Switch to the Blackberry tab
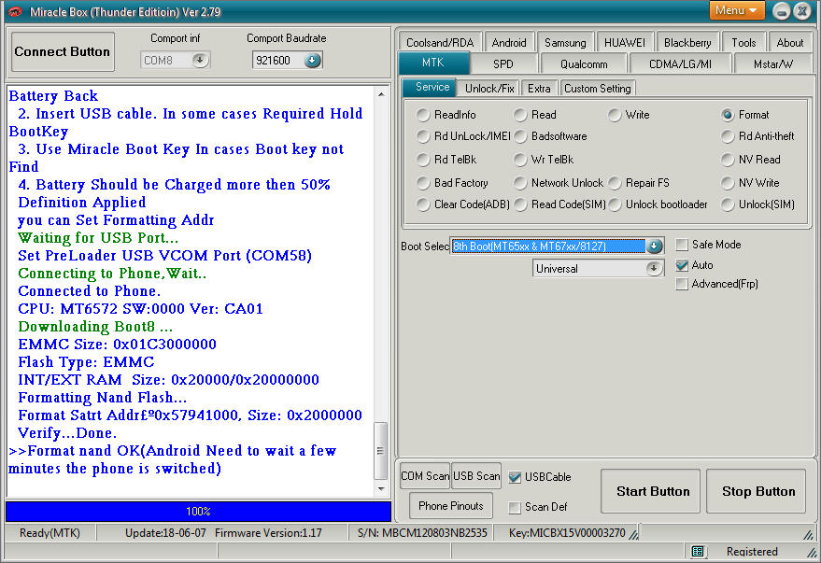821x563 pixels. pyautogui.click(x=687, y=42)
